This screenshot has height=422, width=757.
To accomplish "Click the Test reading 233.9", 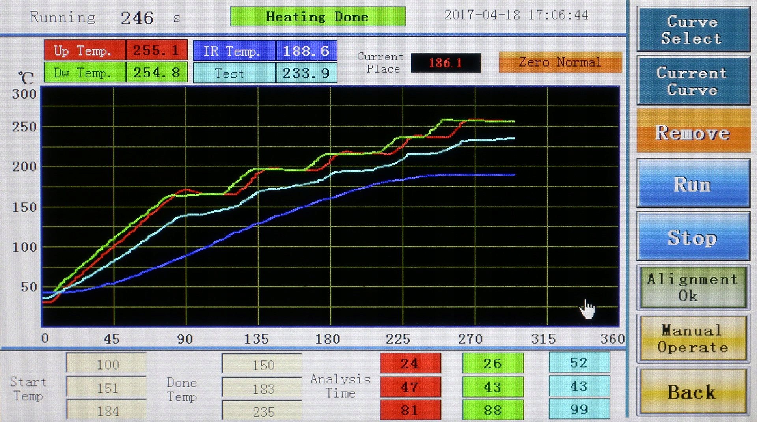I will click(306, 73).
